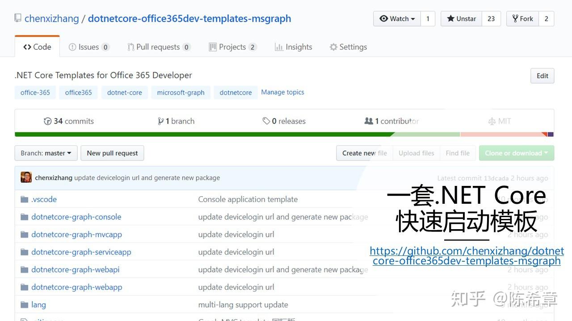Click the contributors icon showing 1 contributor

pos(369,121)
